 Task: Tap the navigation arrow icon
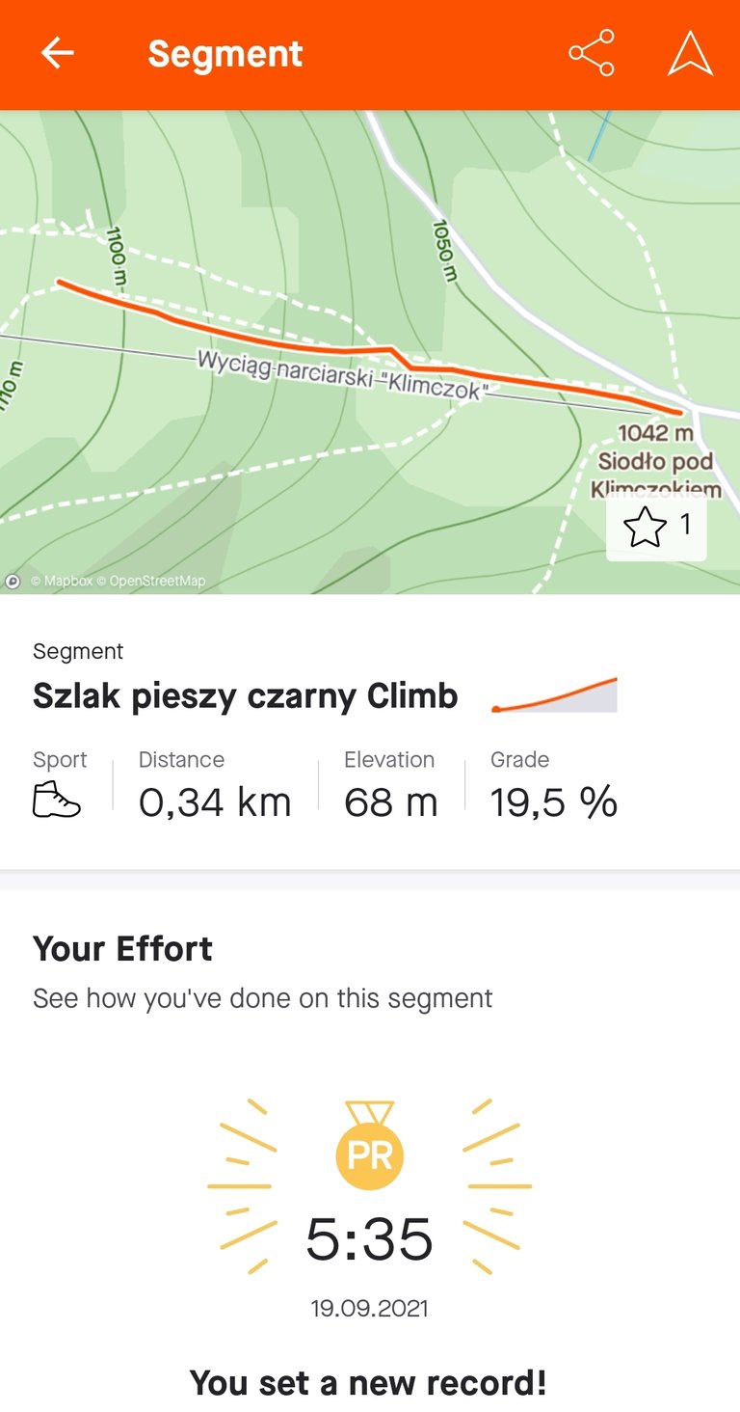point(690,54)
